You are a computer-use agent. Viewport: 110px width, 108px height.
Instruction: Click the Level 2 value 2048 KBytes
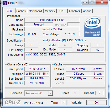[78, 78]
